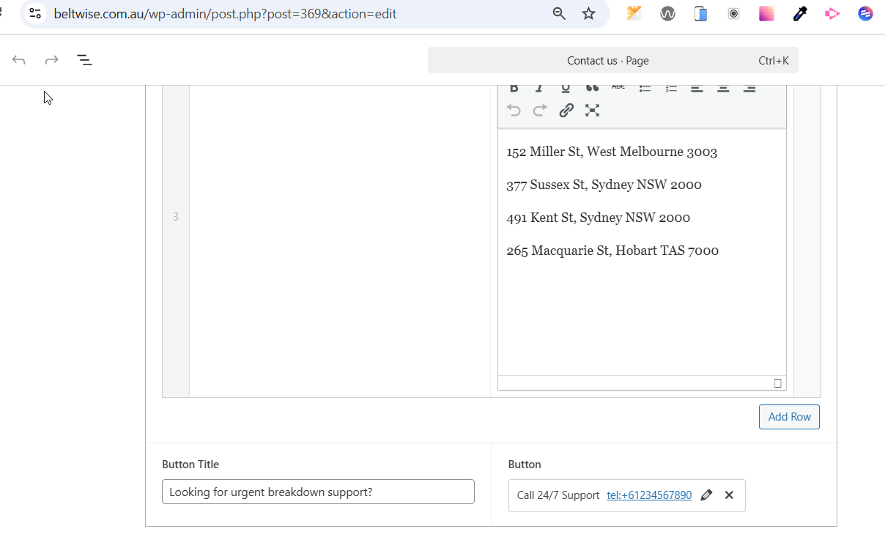The image size is (885, 551).
Task: Click the browser address bar URL
Action: click(226, 13)
